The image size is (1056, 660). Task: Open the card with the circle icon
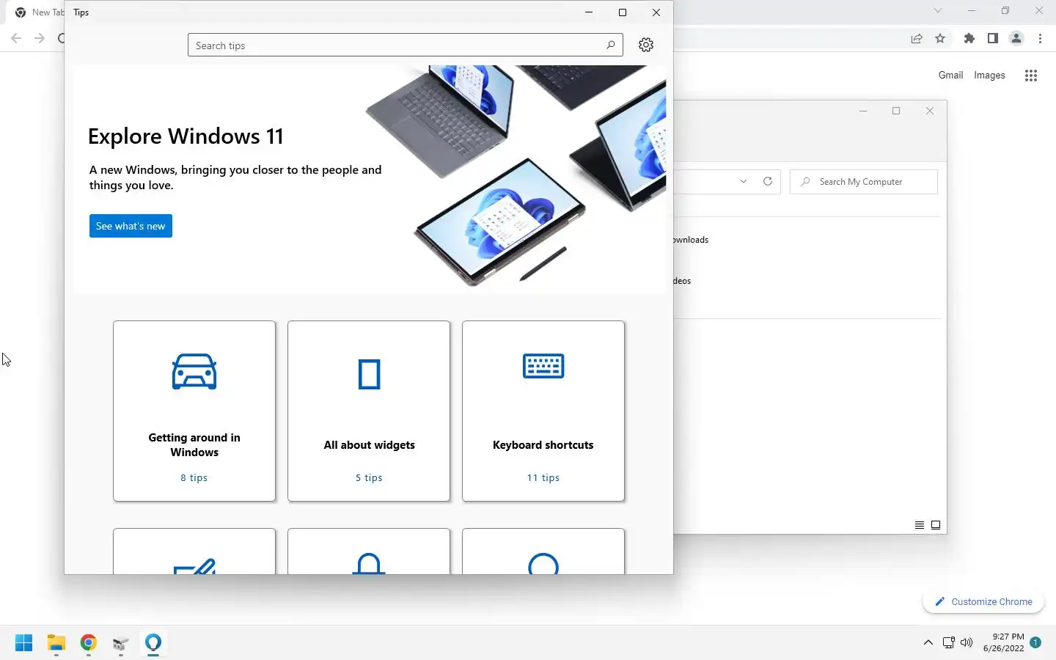pyautogui.click(x=543, y=551)
